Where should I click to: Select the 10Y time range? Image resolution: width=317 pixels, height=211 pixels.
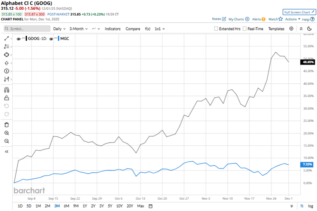[x=119, y=206]
